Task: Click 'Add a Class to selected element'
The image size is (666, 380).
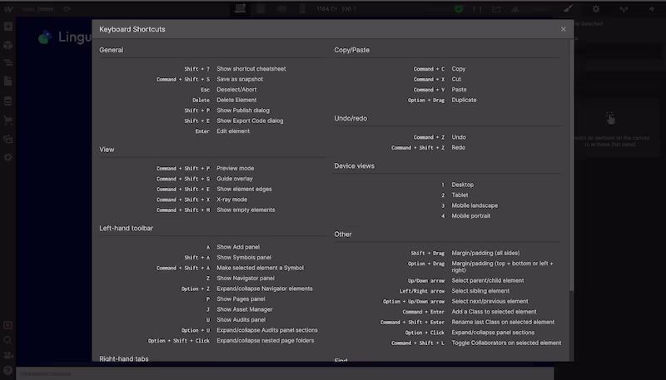Action: 494,312
